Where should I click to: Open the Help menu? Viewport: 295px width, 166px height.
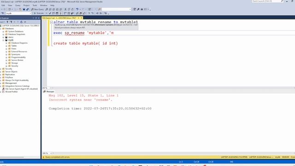[x=52, y=6]
